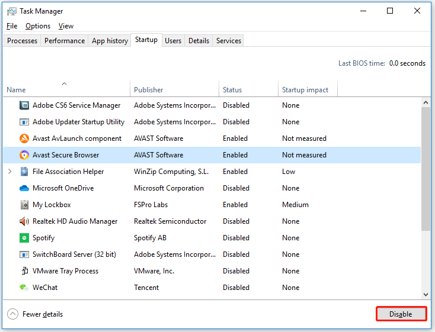This screenshot has width=435, height=332.
Task: Click the VMware Tray Process icon
Action: click(x=25, y=271)
